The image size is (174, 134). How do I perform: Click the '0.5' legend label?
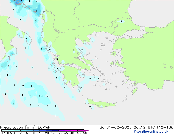(10, 133)
